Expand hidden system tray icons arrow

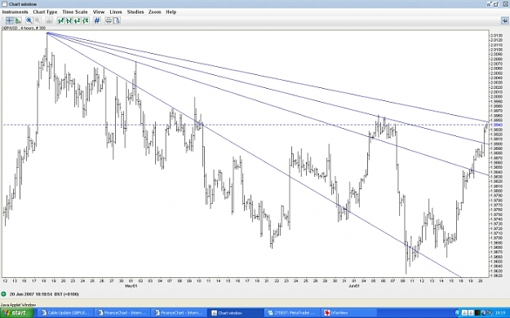pyautogui.click(x=458, y=313)
